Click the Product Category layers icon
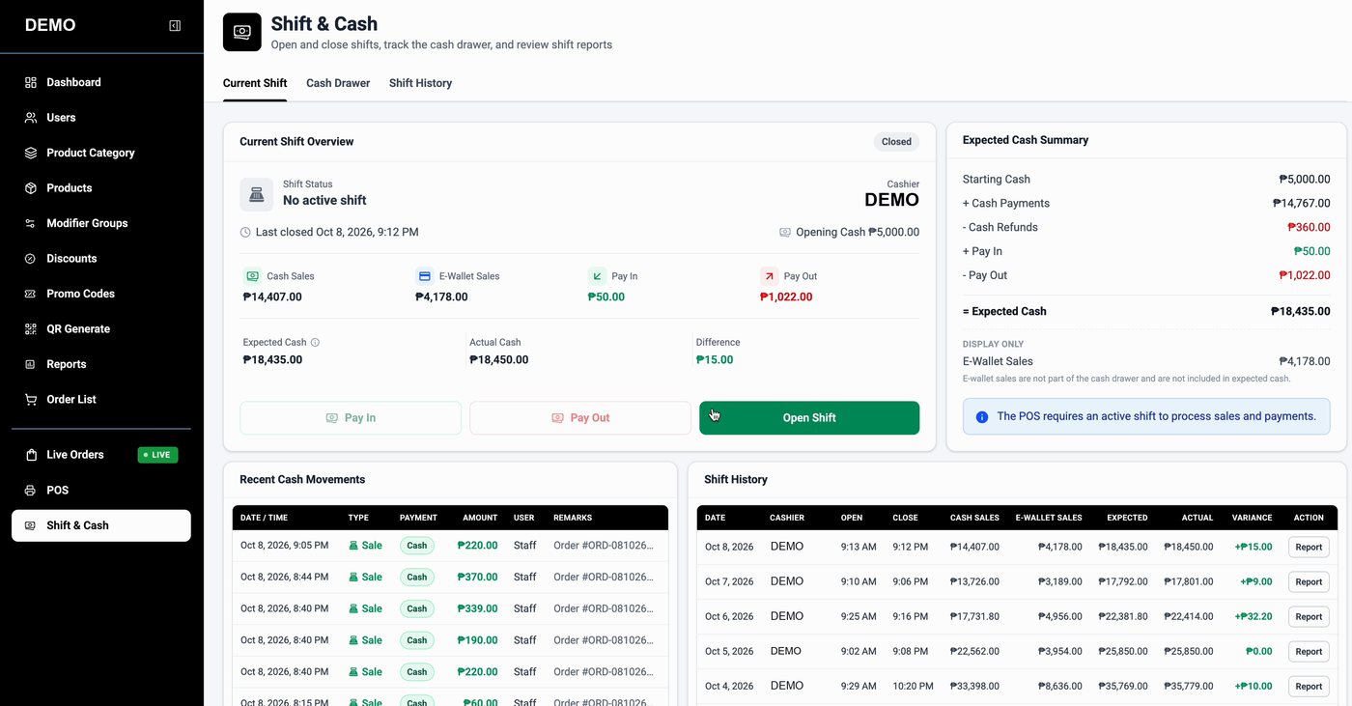The height and width of the screenshot is (706, 1352). (31, 153)
